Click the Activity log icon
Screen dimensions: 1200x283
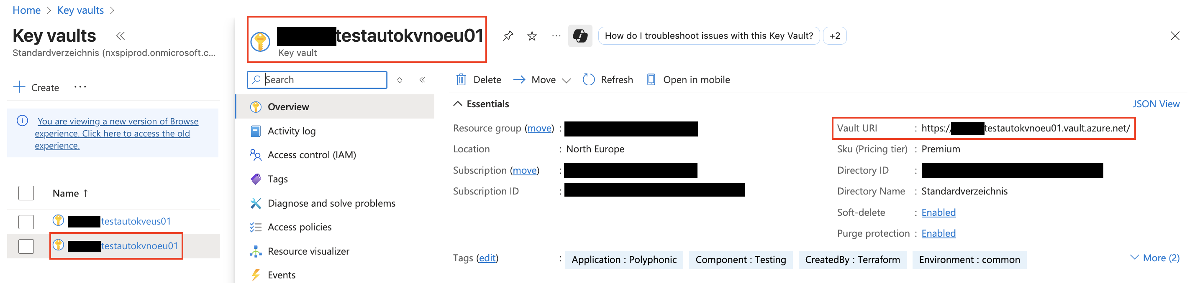click(255, 131)
